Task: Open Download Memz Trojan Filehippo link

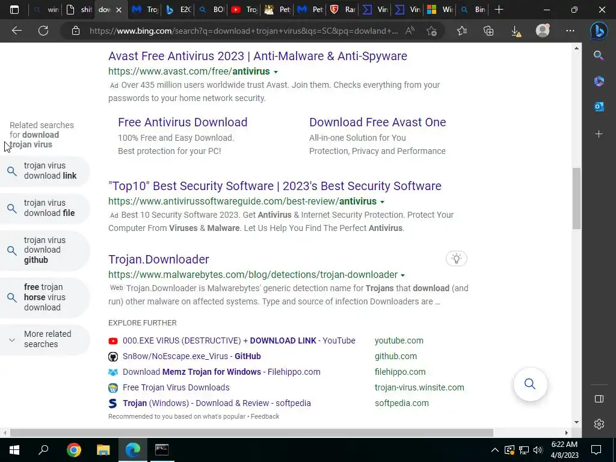Action: (221, 372)
